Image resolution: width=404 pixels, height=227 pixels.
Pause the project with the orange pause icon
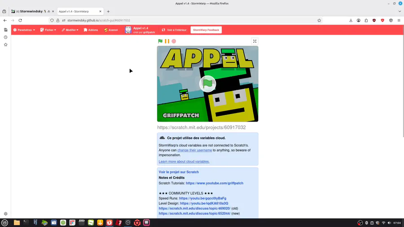[x=167, y=41]
